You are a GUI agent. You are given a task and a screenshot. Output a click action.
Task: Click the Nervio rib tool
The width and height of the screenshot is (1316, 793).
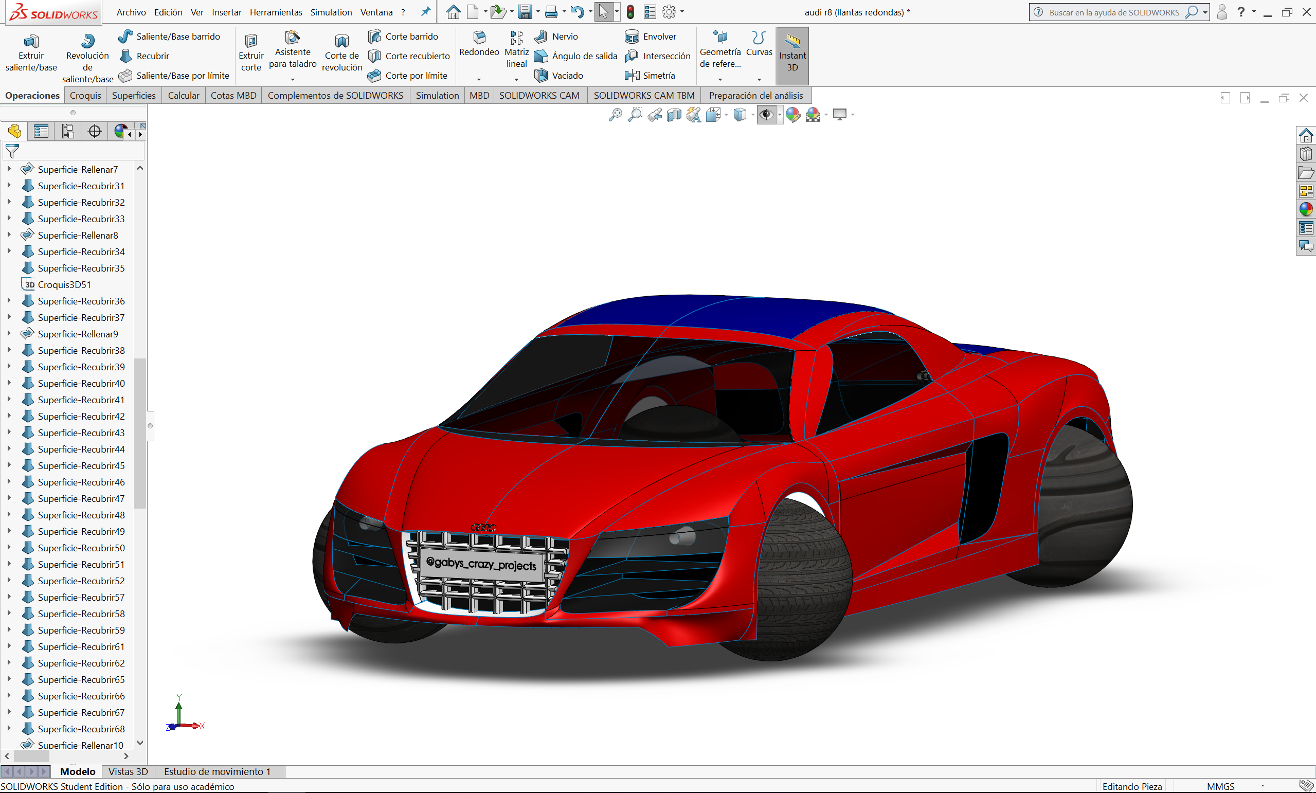pyautogui.click(x=556, y=37)
